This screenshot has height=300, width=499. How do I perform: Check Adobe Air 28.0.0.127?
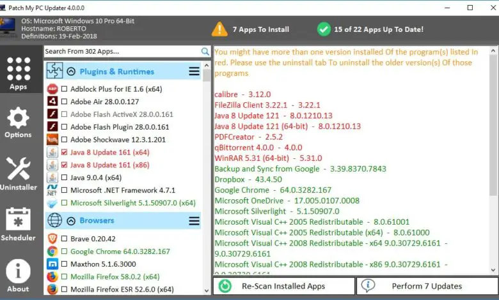pyautogui.click(x=64, y=101)
